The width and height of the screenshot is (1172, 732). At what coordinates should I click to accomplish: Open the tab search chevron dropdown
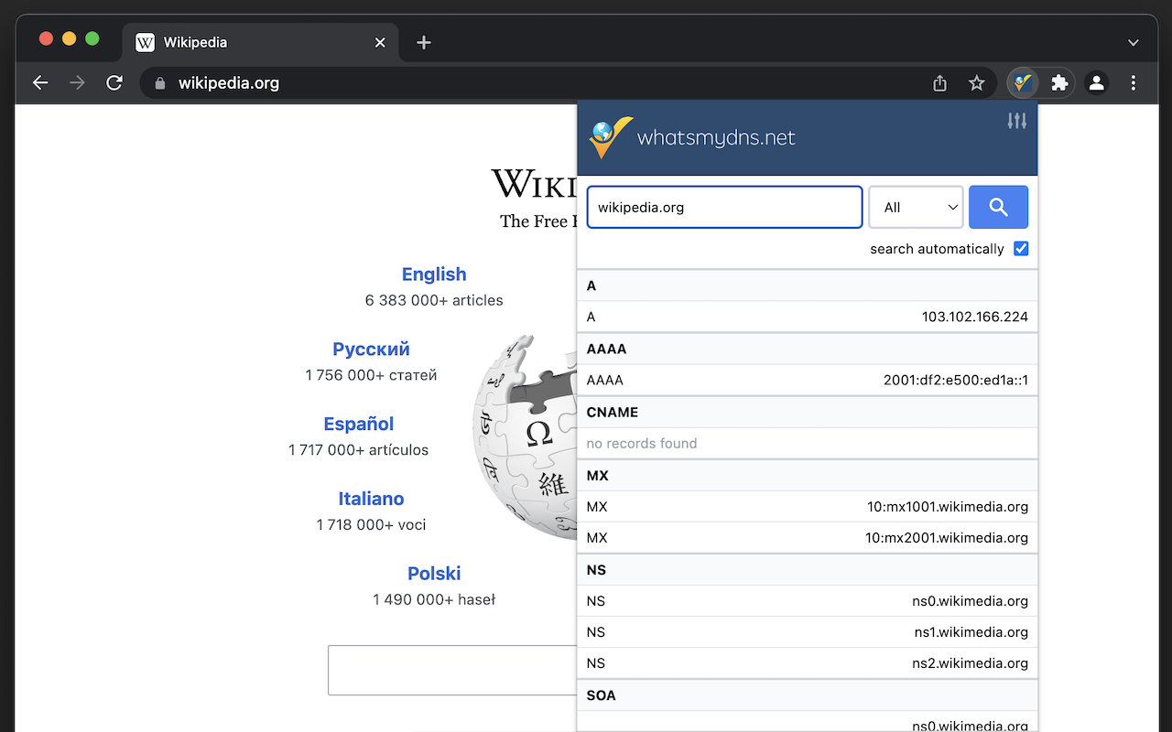tap(1133, 42)
